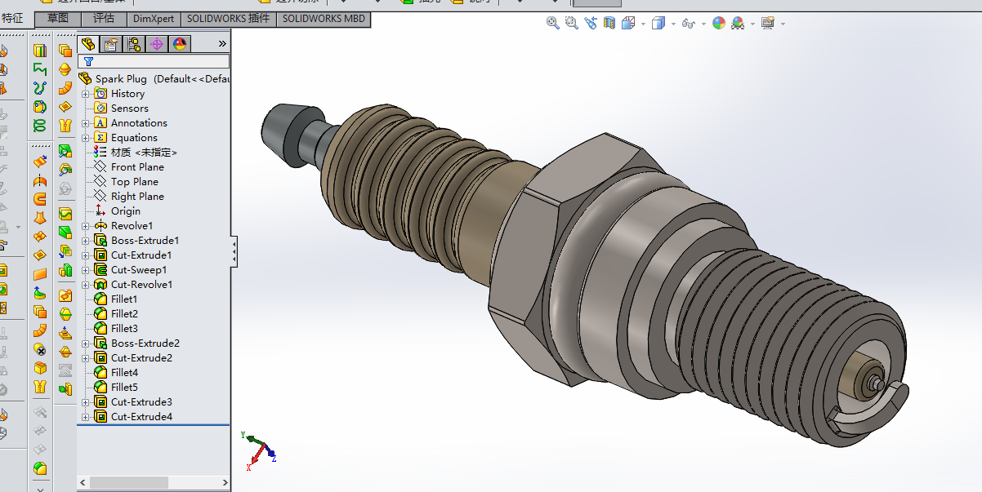Select the 特征 ribbon tab
This screenshot has height=492, width=982.
pos(12,18)
